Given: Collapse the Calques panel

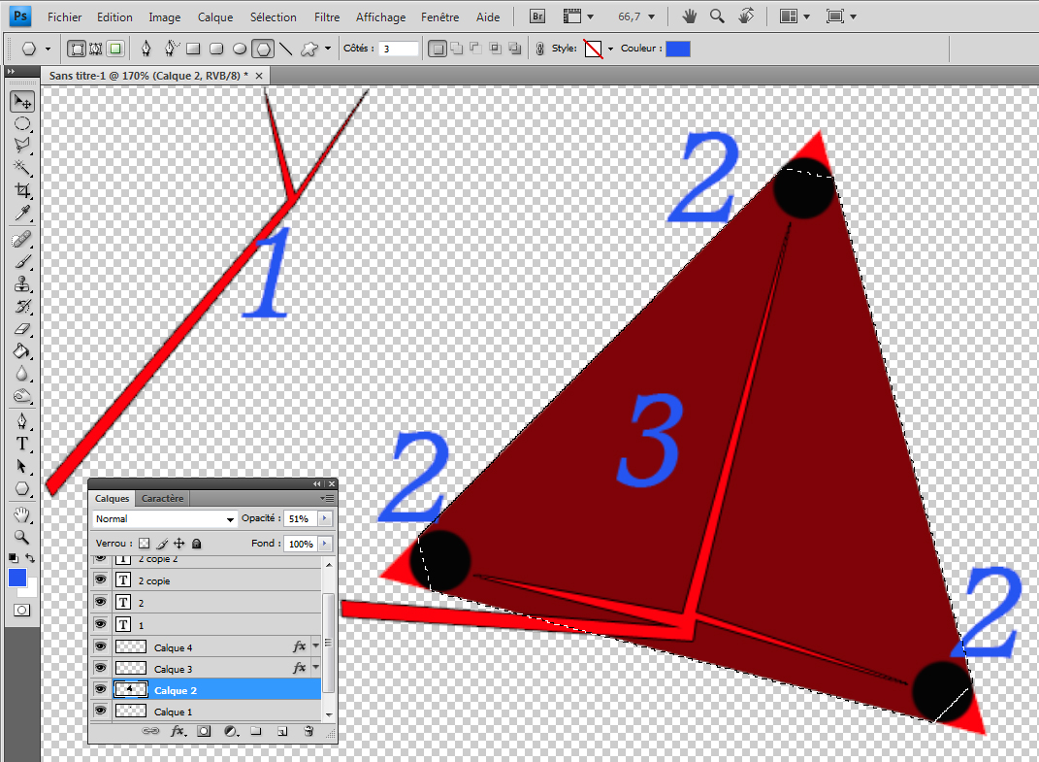Looking at the screenshot, I should tap(317, 483).
